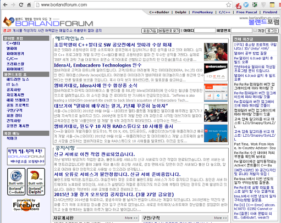Open headline 엠바카데로, Idera사에 인수 협상중 소식
This screenshot has height=223, width=281.
(96, 86)
